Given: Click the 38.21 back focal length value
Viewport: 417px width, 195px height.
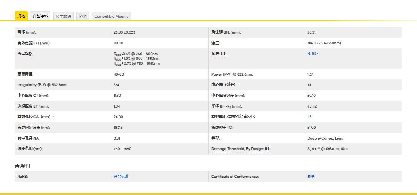Looking at the screenshot, I should click(311, 32).
